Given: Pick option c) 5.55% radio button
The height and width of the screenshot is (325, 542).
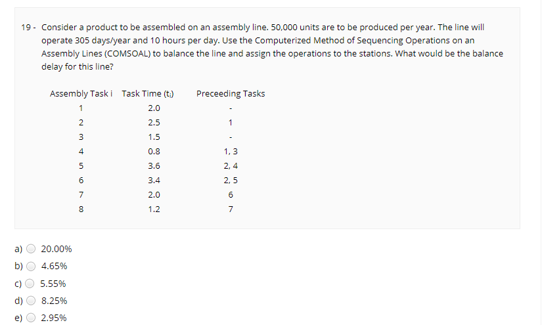Looking at the screenshot, I should tap(30, 284).
